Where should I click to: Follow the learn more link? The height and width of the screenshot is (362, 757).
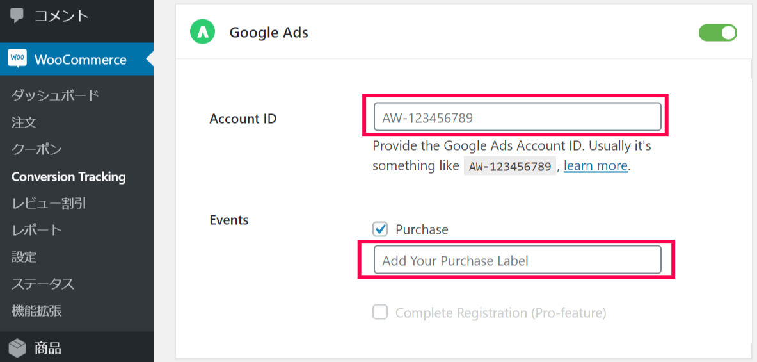pos(595,166)
